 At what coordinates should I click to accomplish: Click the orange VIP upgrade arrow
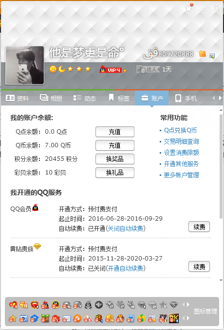[x=125, y=71]
